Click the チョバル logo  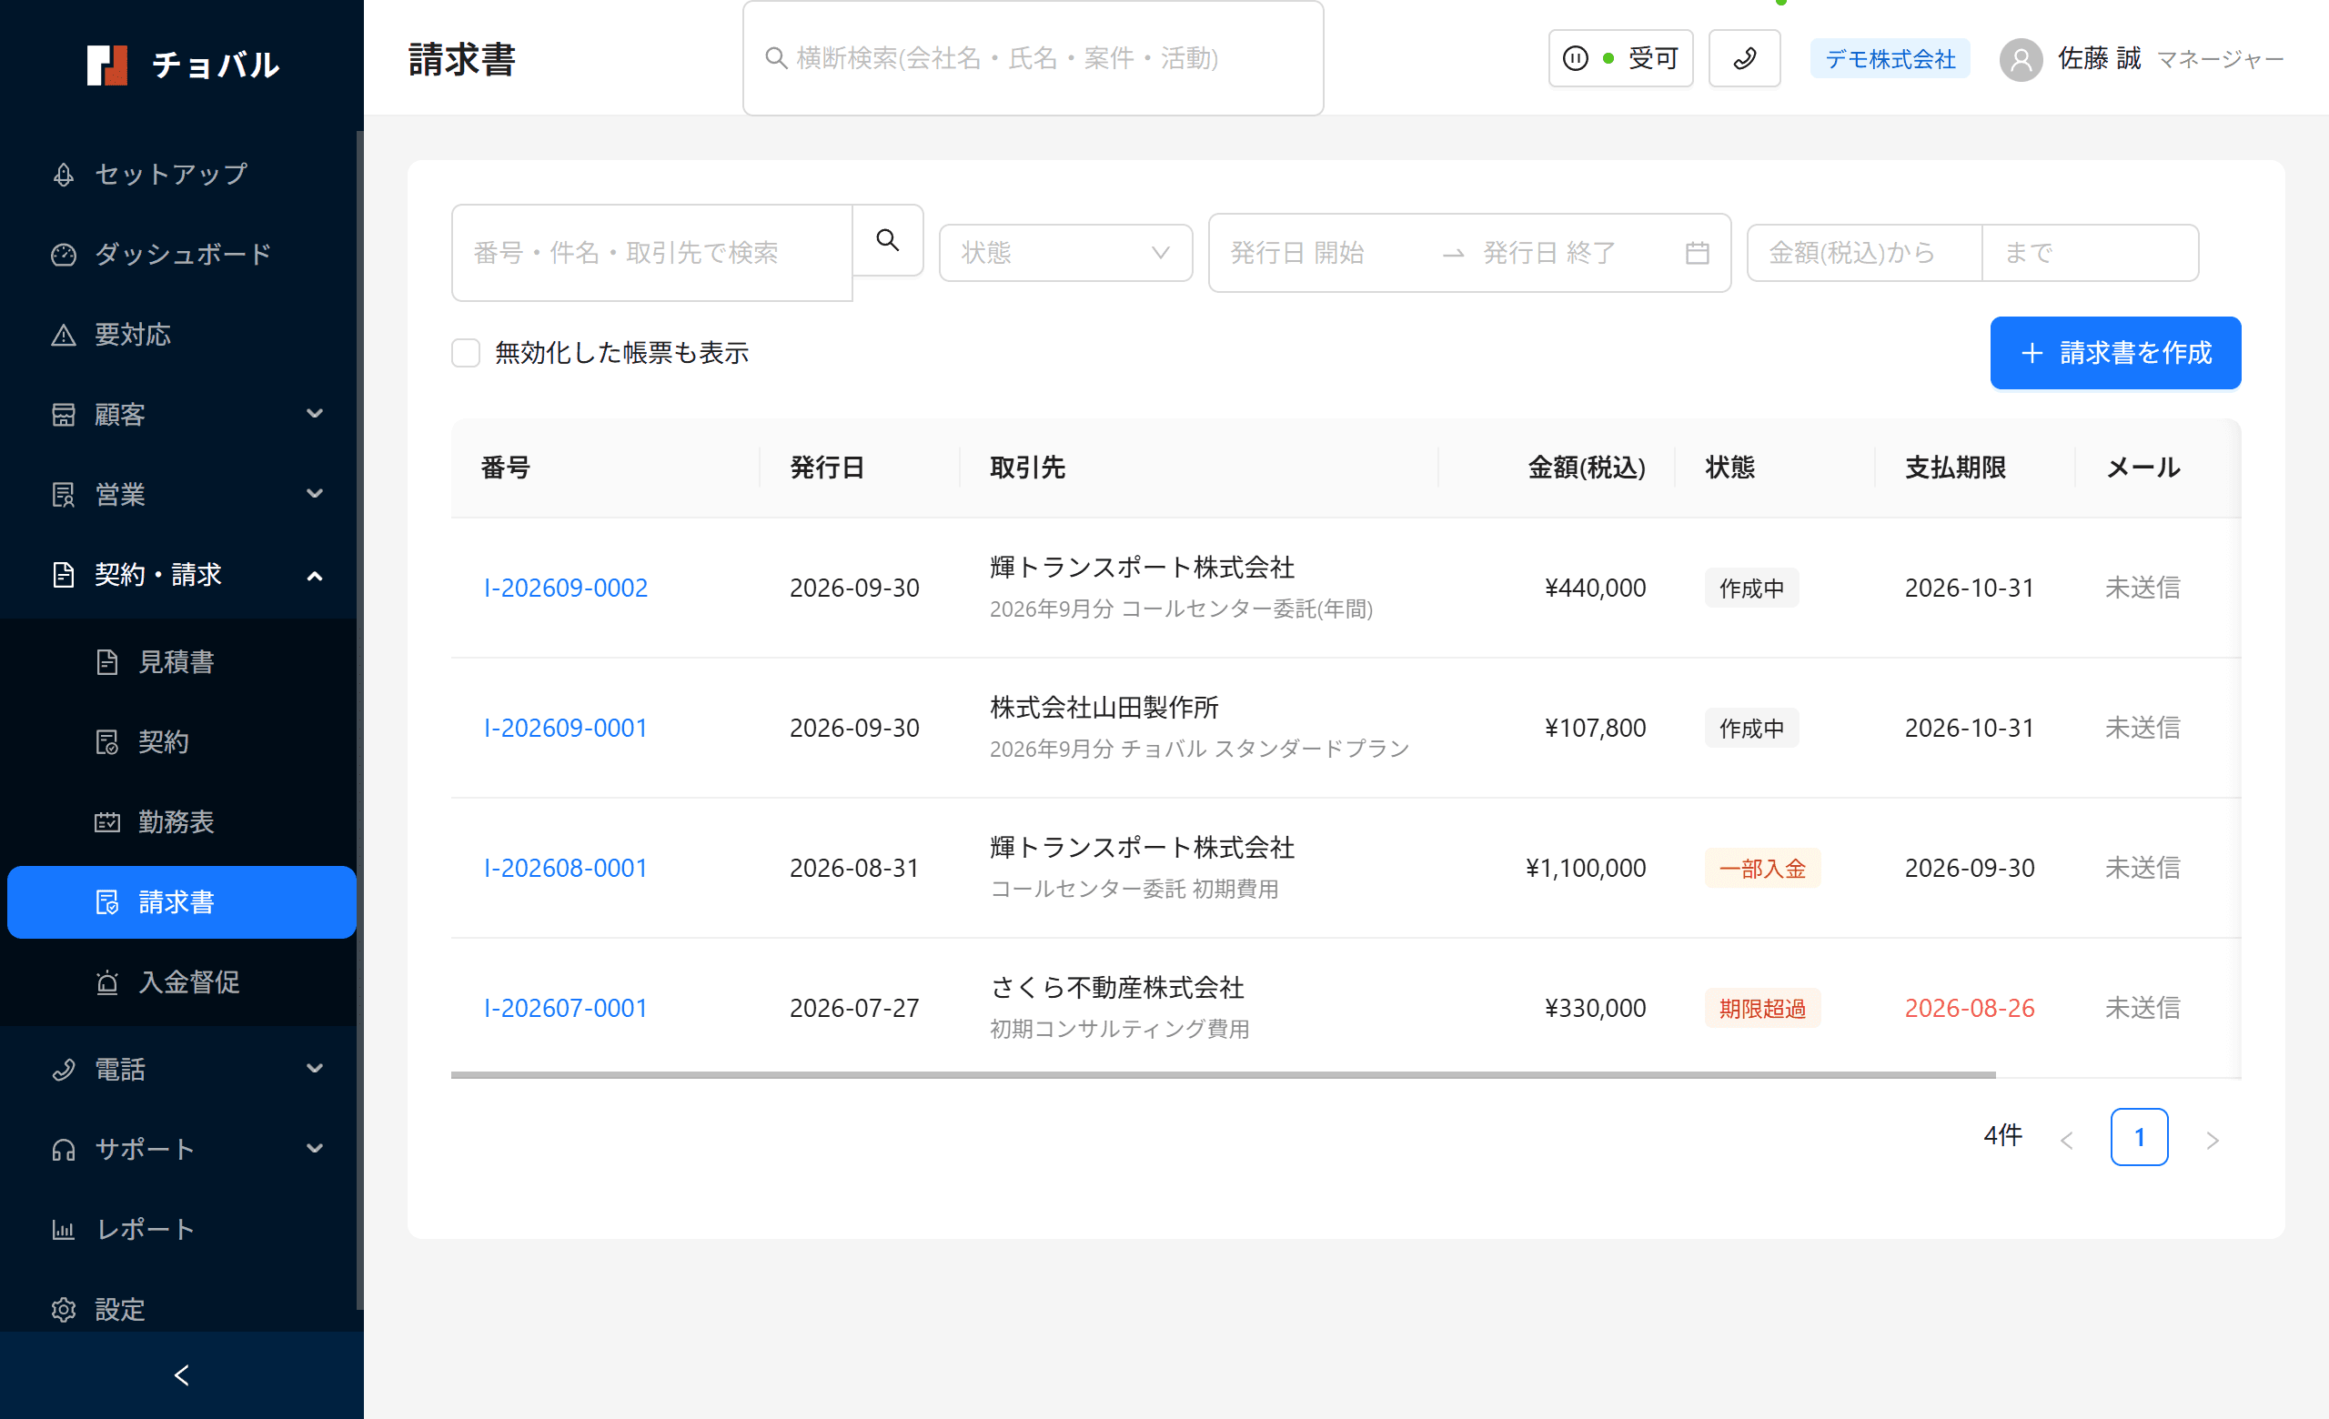[x=184, y=65]
